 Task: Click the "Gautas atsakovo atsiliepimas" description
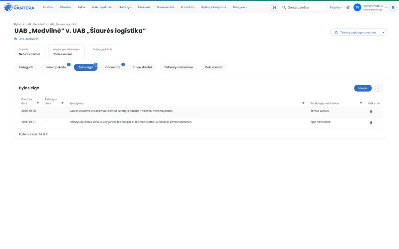point(121,111)
